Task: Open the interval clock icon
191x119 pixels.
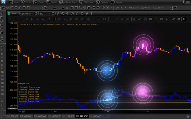Action: coord(53,14)
